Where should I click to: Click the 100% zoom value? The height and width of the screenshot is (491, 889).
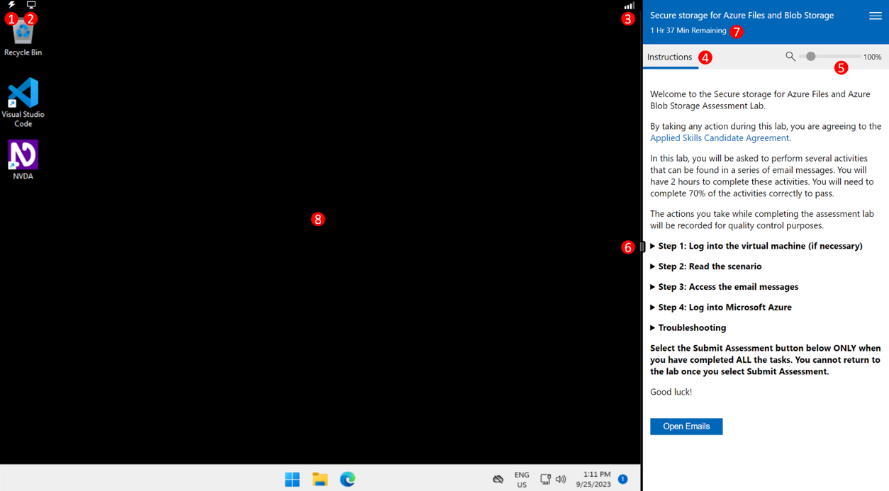(x=873, y=57)
